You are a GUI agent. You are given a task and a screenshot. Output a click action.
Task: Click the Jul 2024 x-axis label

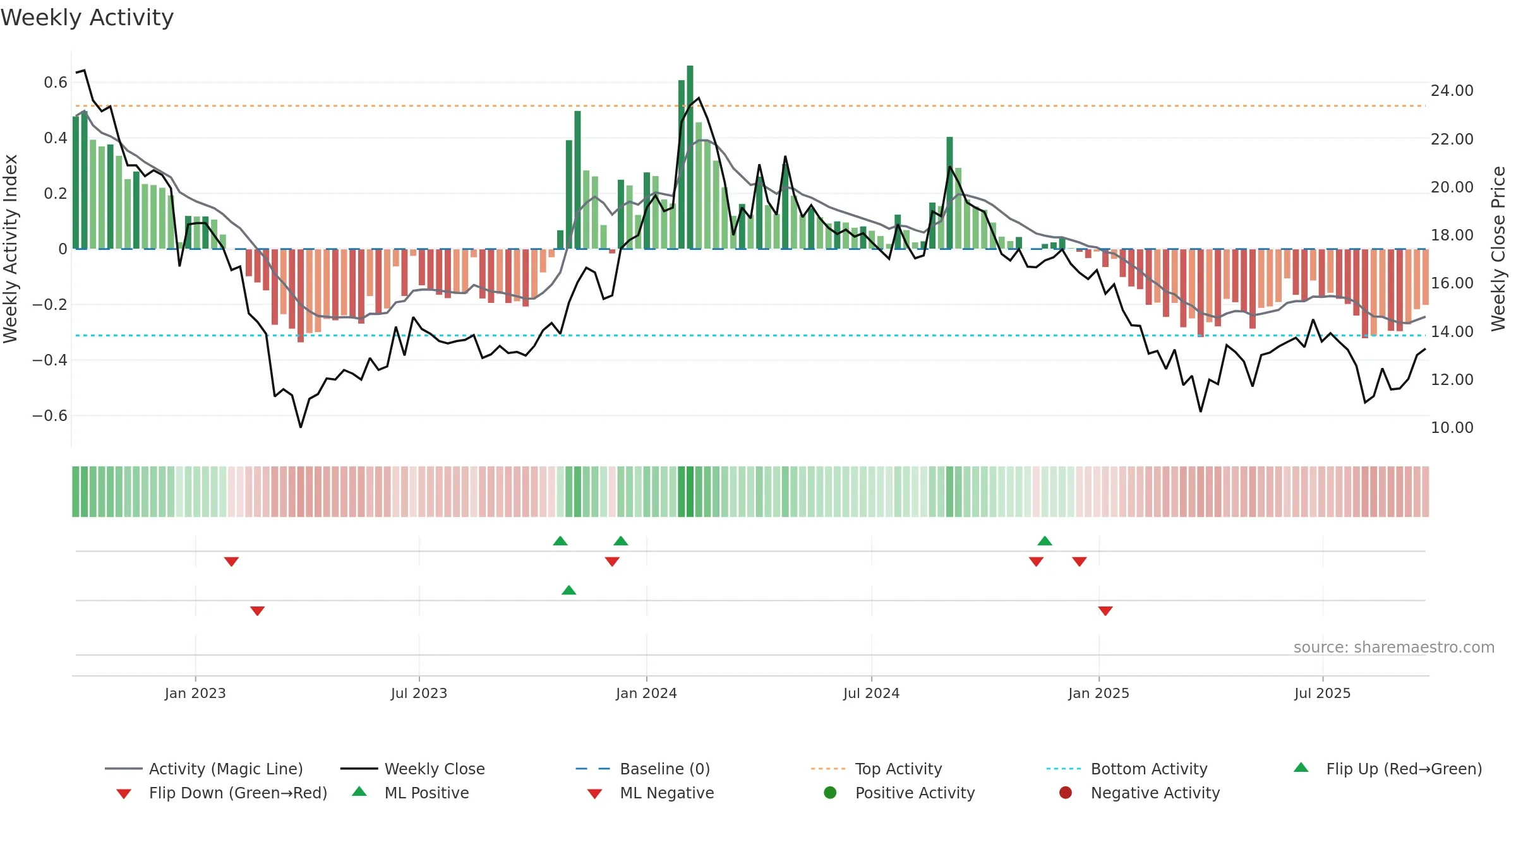[x=871, y=693]
